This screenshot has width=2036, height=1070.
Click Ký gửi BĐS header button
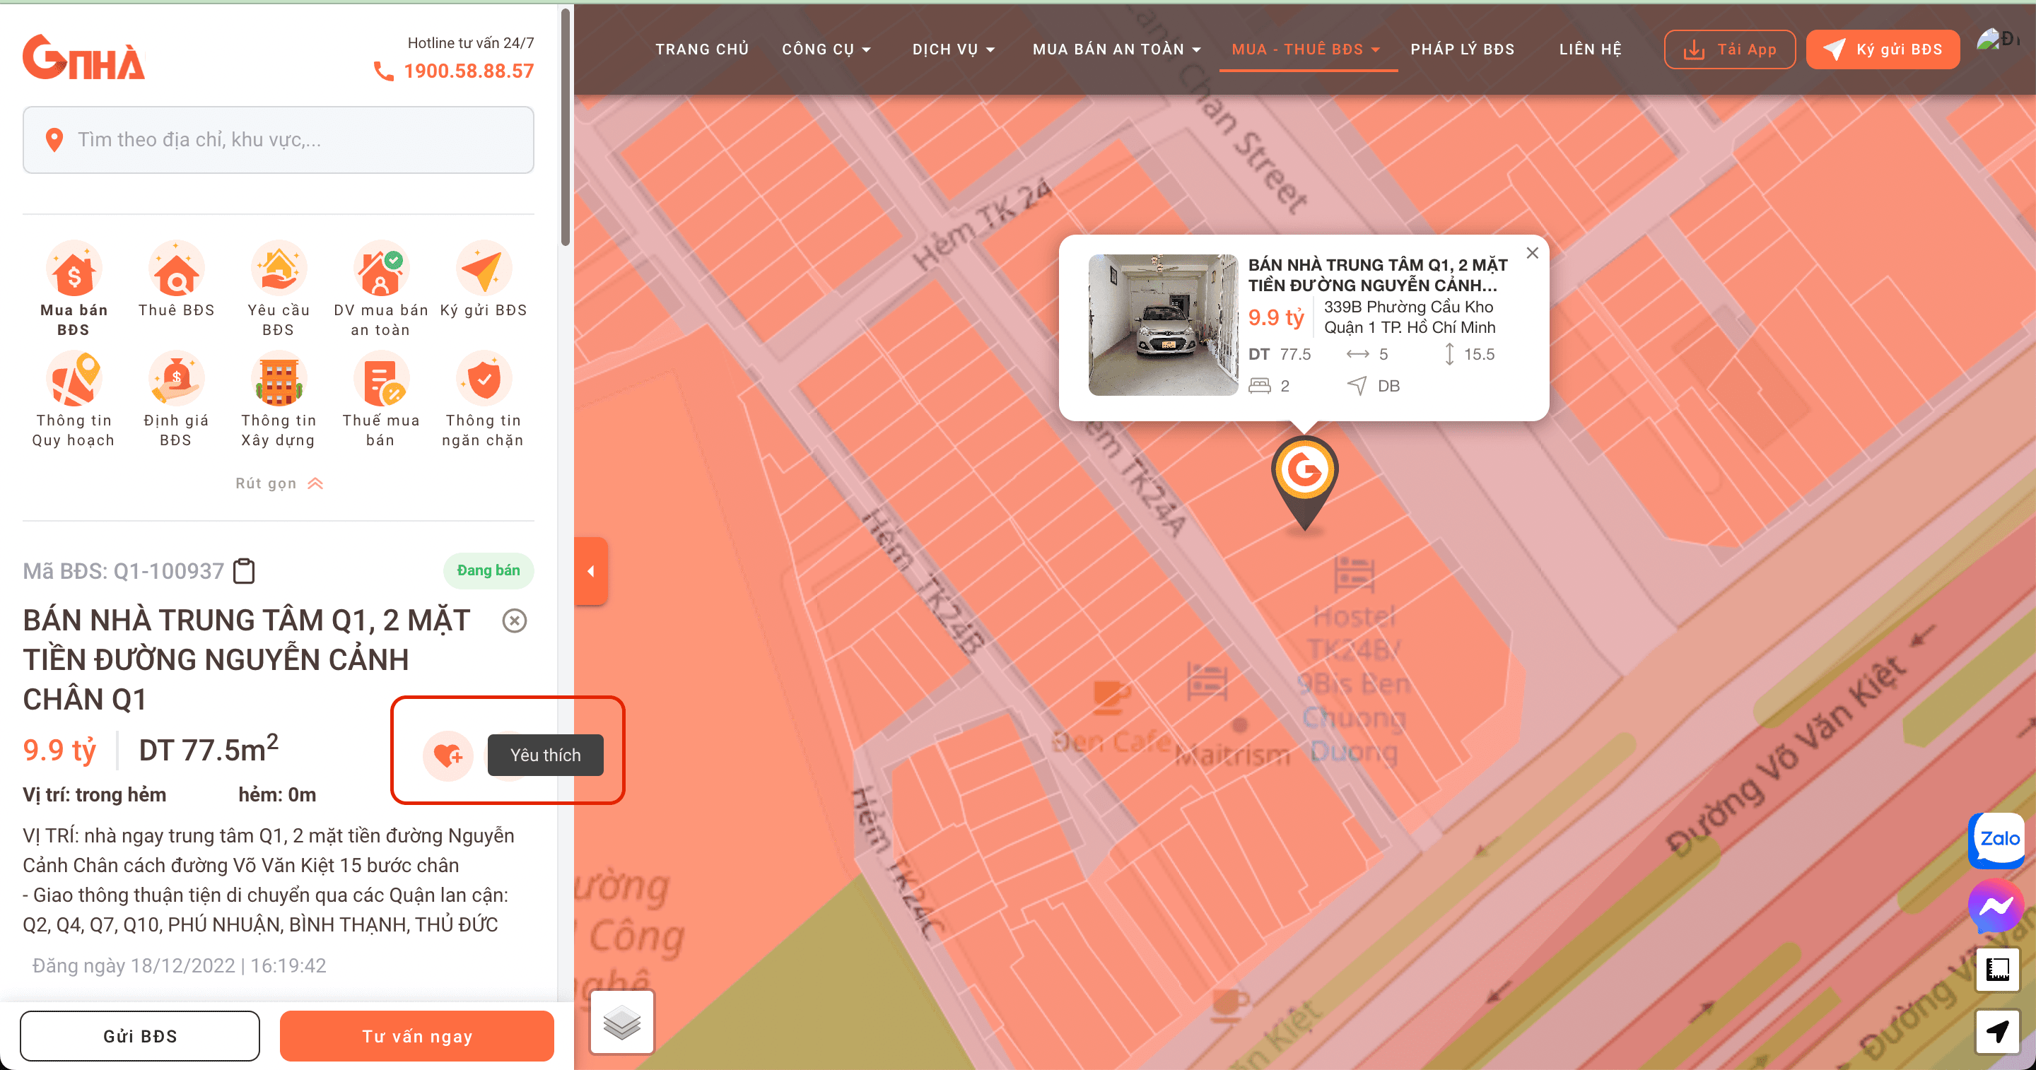click(1883, 49)
